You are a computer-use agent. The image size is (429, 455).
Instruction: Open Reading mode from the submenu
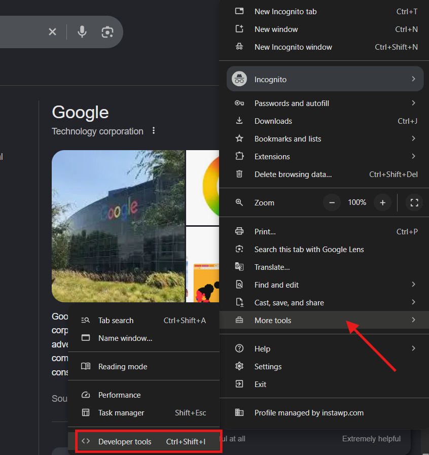[x=144, y=367]
